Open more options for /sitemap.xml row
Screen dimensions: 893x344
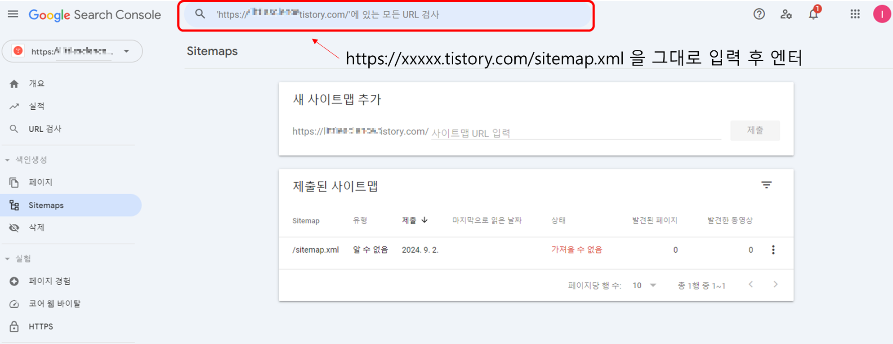click(x=773, y=250)
